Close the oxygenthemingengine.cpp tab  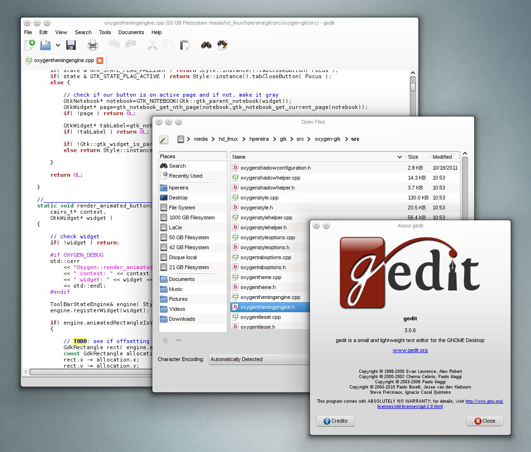[100, 60]
